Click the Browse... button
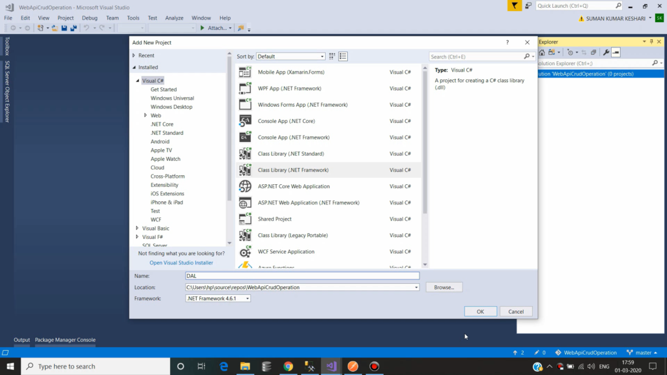The height and width of the screenshot is (375, 667). tap(444, 287)
